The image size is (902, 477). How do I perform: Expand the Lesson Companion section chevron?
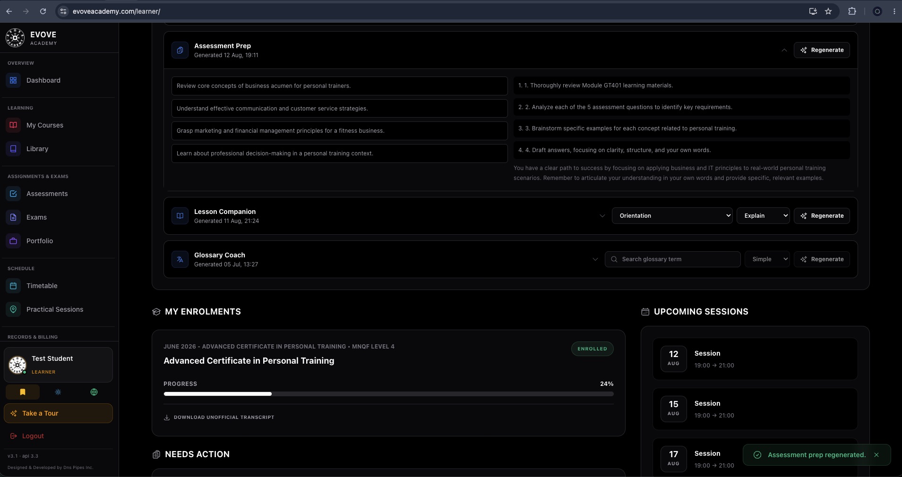[x=602, y=216]
